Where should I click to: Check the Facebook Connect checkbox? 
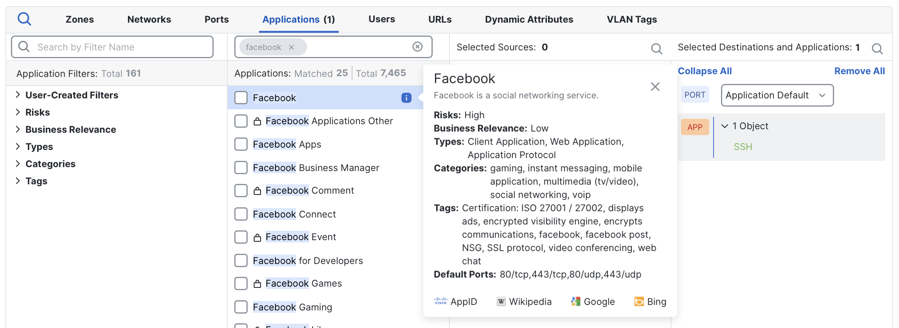coord(241,214)
